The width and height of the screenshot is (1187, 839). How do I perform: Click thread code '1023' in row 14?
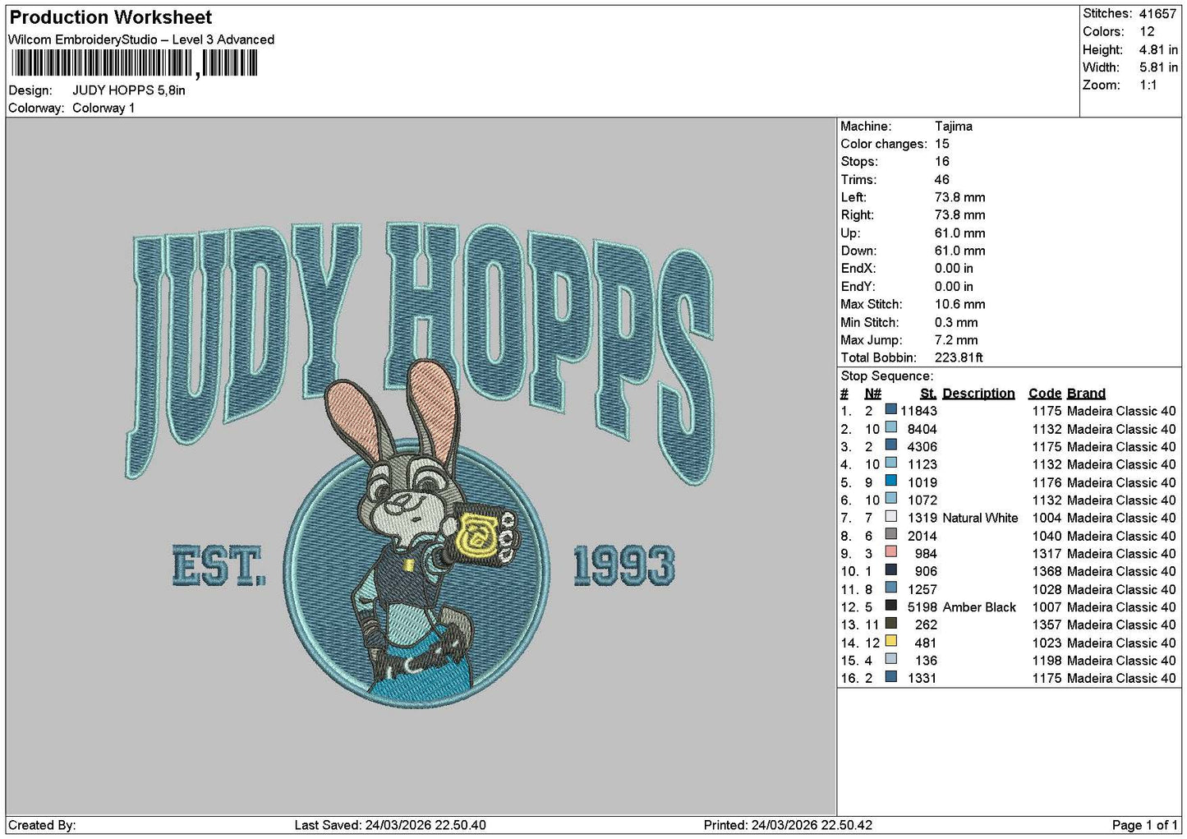(x=1047, y=643)
